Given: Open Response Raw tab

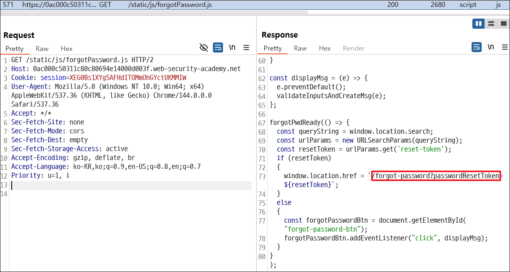Looking at the screenshot, I should 300,48.
